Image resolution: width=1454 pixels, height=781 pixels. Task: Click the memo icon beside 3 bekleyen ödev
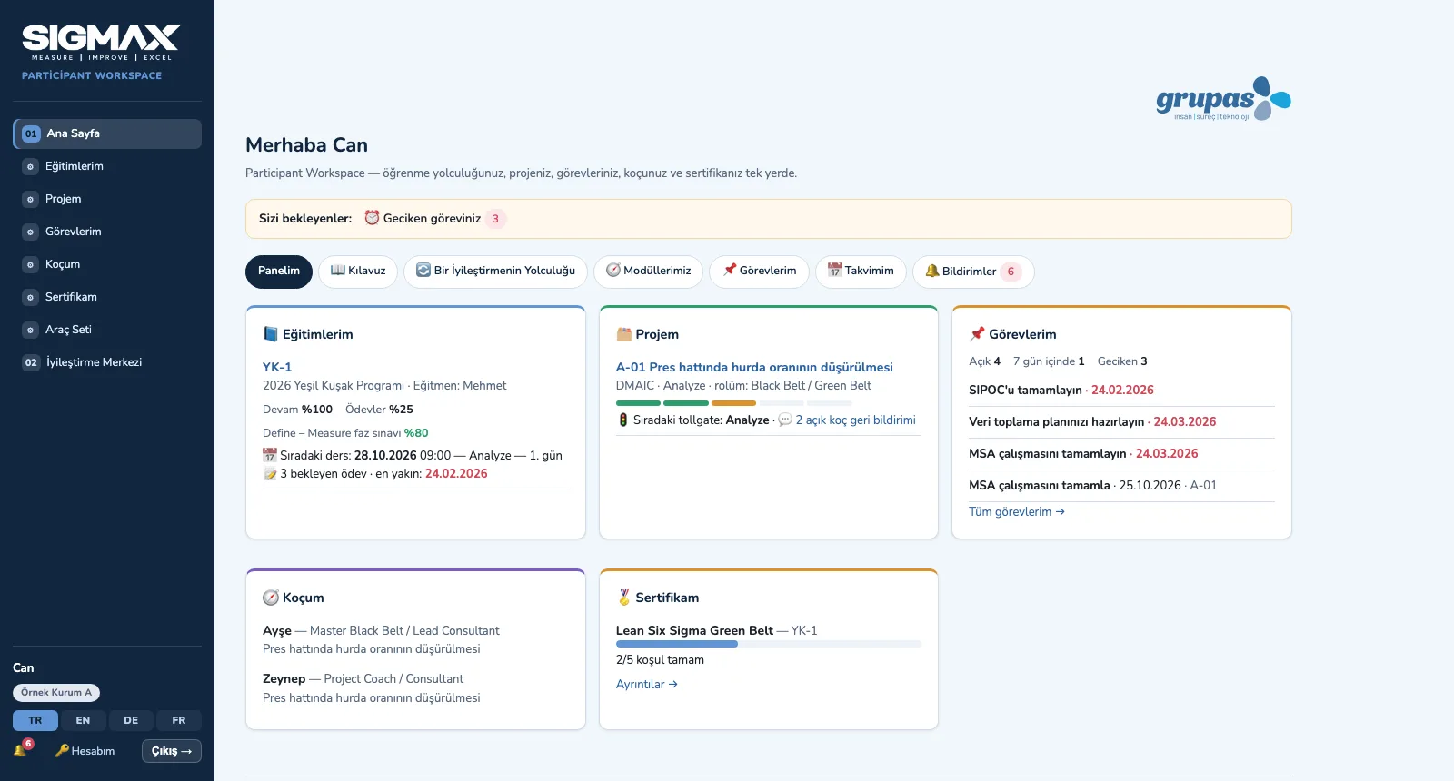[270, 474]
